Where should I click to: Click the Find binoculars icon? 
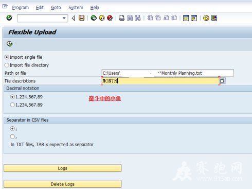tap(130, 18)
